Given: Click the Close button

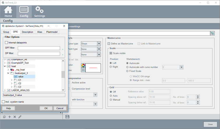Looking at the screenshot, I should (210, 124).
